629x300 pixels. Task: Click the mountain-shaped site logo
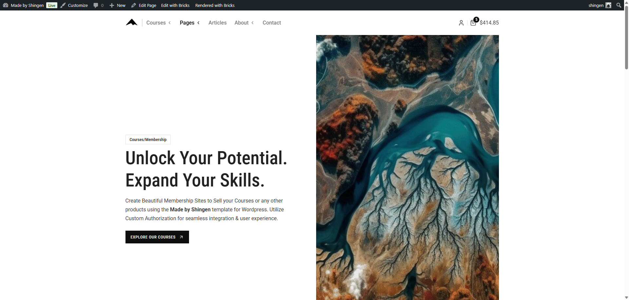click(131, 22)
